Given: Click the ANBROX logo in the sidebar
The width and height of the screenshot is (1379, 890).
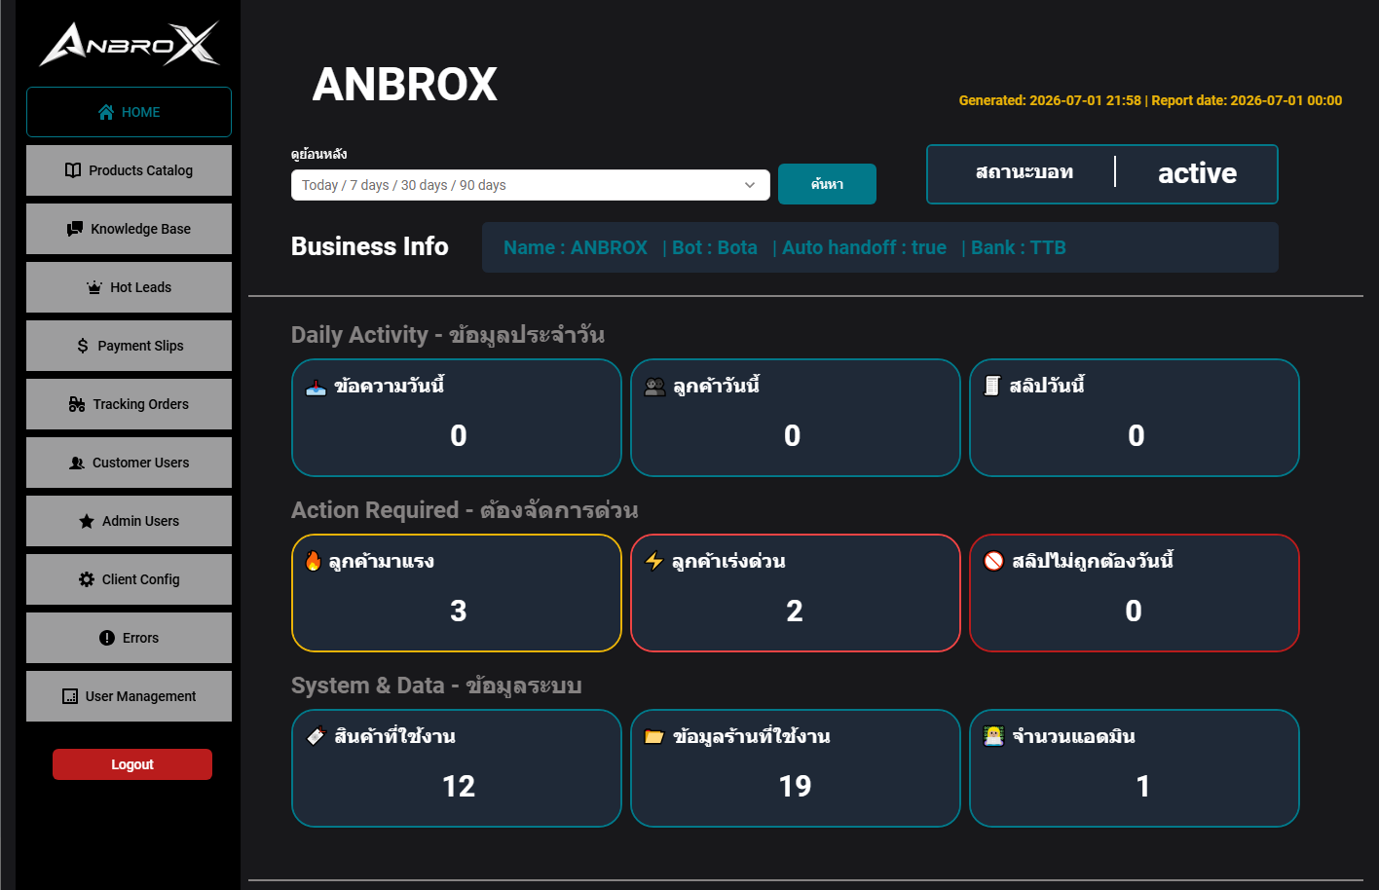Looking at the screenshot, I should click(130, 44).
